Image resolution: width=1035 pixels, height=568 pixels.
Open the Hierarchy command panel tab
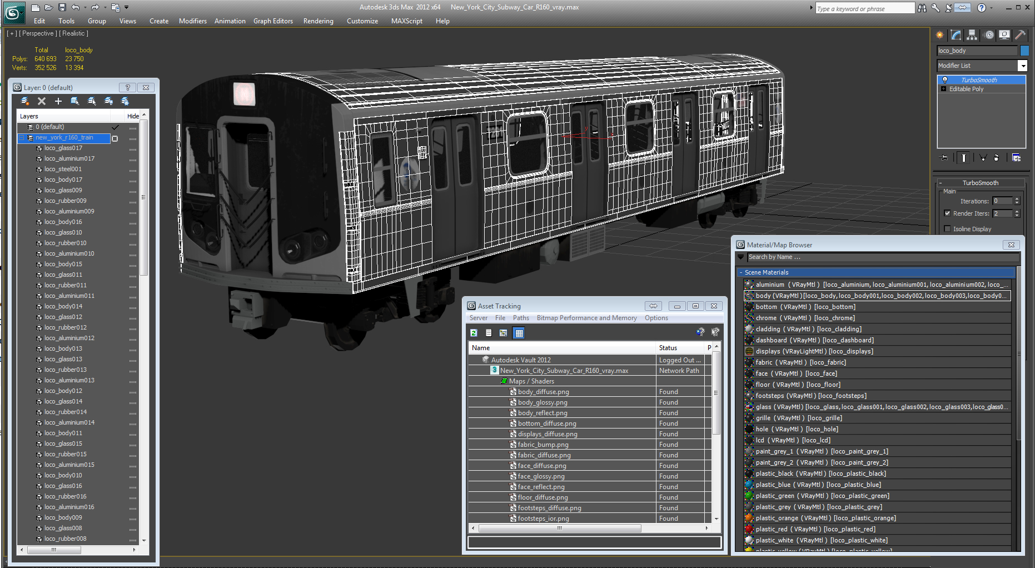pyautogui.click(x=972, y=34)
